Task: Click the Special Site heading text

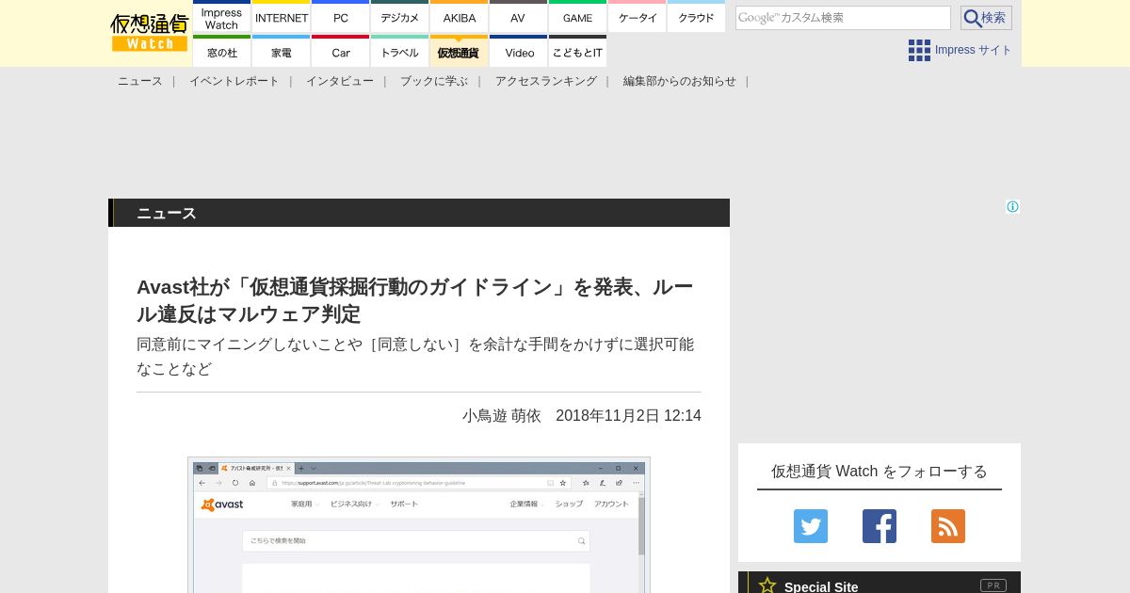Action: point(821,586)
